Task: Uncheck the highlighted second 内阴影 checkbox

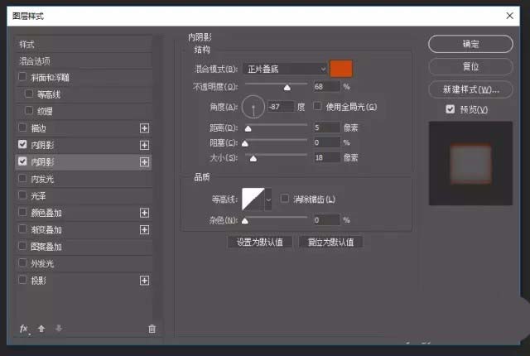Action: click(x=22, y=161)
